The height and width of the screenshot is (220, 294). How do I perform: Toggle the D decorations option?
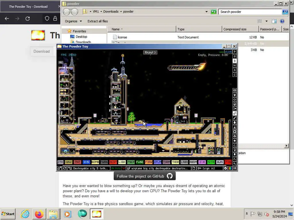click(235, 61)
